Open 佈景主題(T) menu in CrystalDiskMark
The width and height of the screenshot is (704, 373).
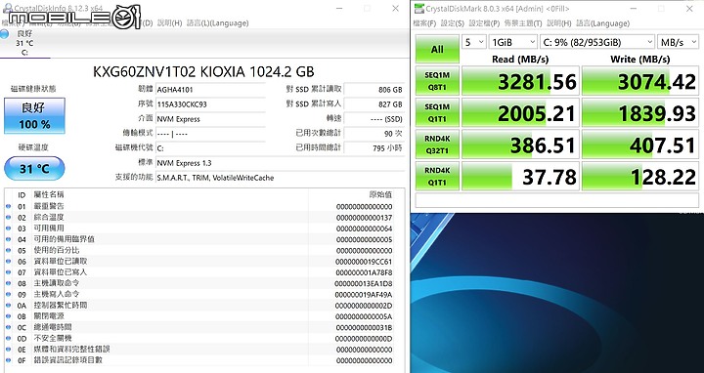(522, 23)
